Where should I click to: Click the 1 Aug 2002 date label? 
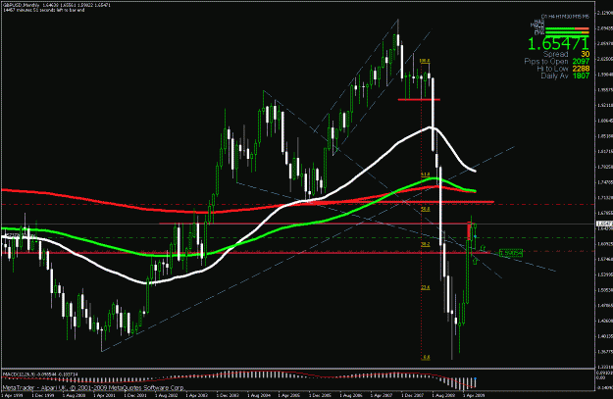click(x=166, y=395)
